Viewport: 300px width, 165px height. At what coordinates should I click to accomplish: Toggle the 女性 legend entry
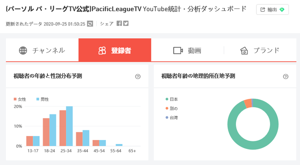pyautogui.click(x=20, y=99)
